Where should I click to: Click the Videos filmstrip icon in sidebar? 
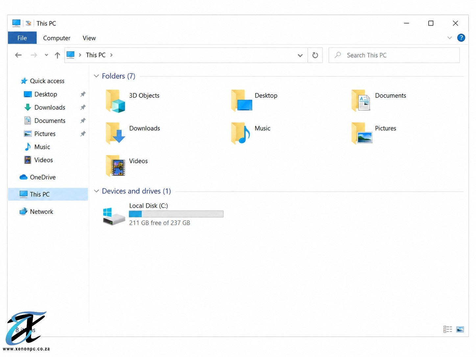click(x=28, y=160)
